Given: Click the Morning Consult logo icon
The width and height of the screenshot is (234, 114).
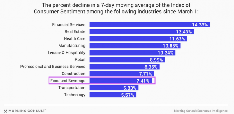Looking at the screenshot, I should (6, 111).
